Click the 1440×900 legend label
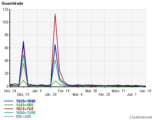Viewport: 154px width, 120px height. pos(25,105)
